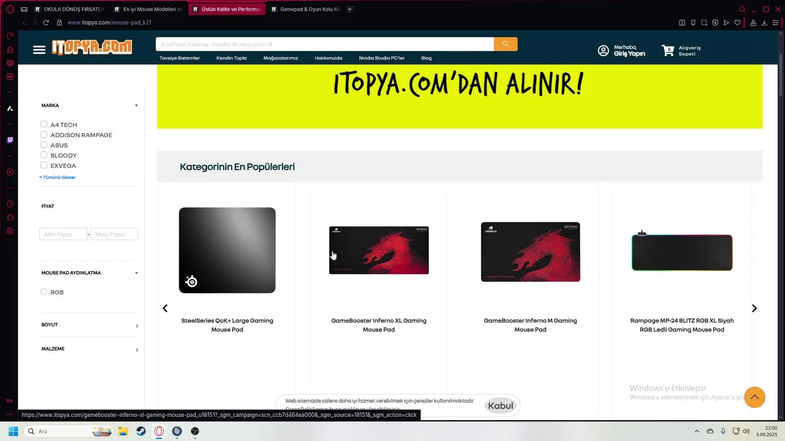The height and width of the screenshot is (441, 785).
Task: Show previous popular products with left arrow
Action: (x=165, y=308)
